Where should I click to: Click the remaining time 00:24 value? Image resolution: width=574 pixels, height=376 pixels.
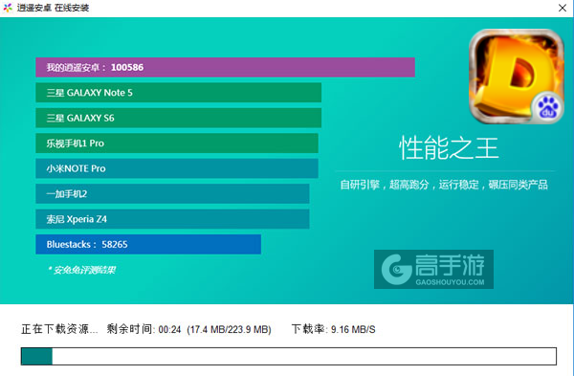click(169, 330)
